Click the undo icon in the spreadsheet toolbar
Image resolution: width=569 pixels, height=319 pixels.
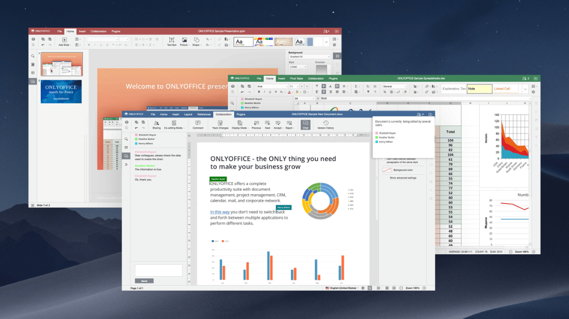243,92
